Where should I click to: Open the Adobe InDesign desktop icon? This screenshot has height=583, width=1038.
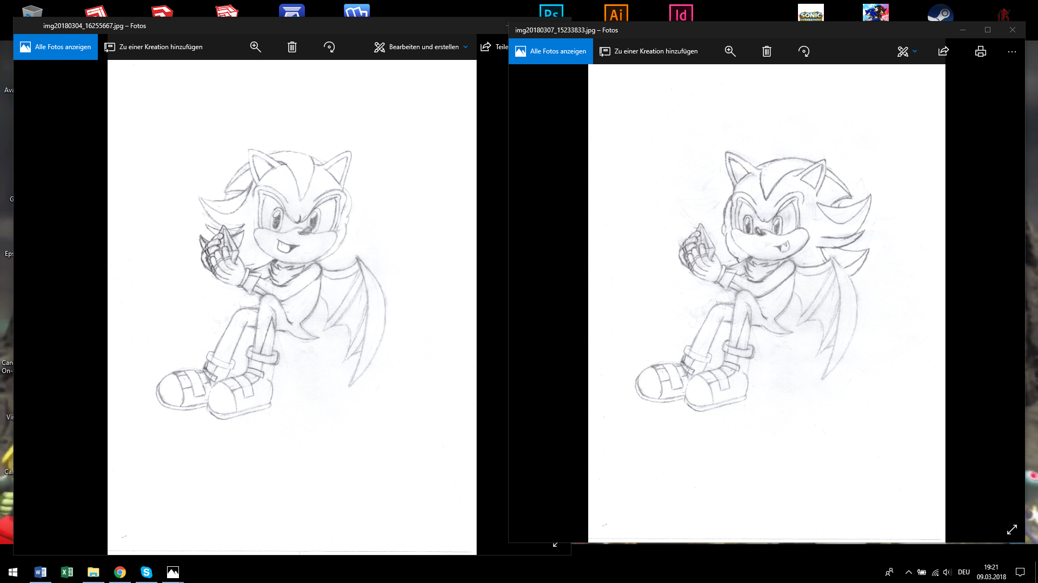[x=681, y=13]
